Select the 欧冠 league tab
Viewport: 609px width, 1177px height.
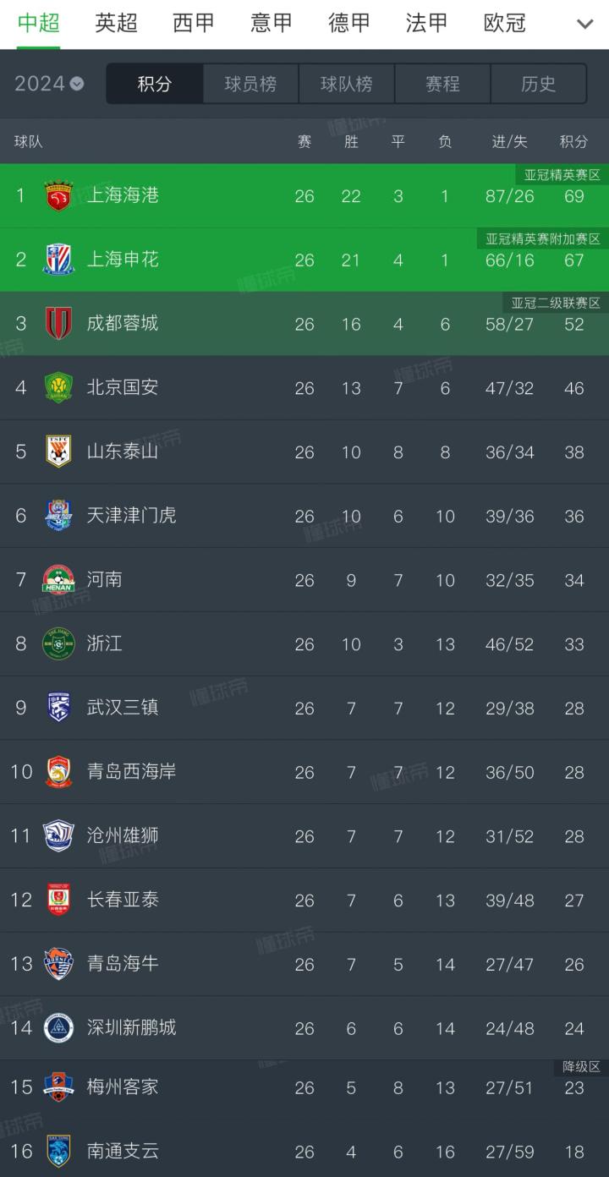505,23
